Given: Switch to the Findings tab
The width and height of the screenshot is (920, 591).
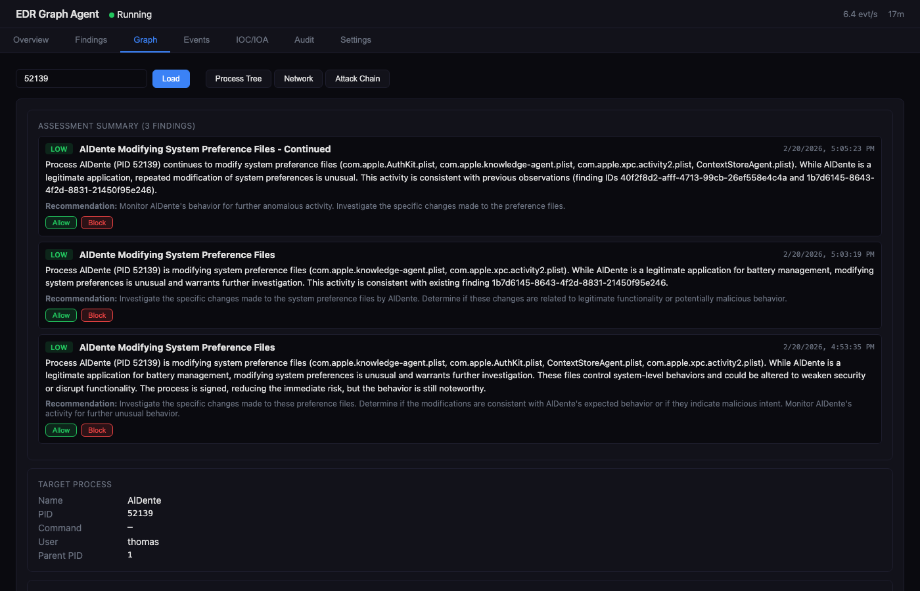Looking at the screenshot, I should [91, 40].
